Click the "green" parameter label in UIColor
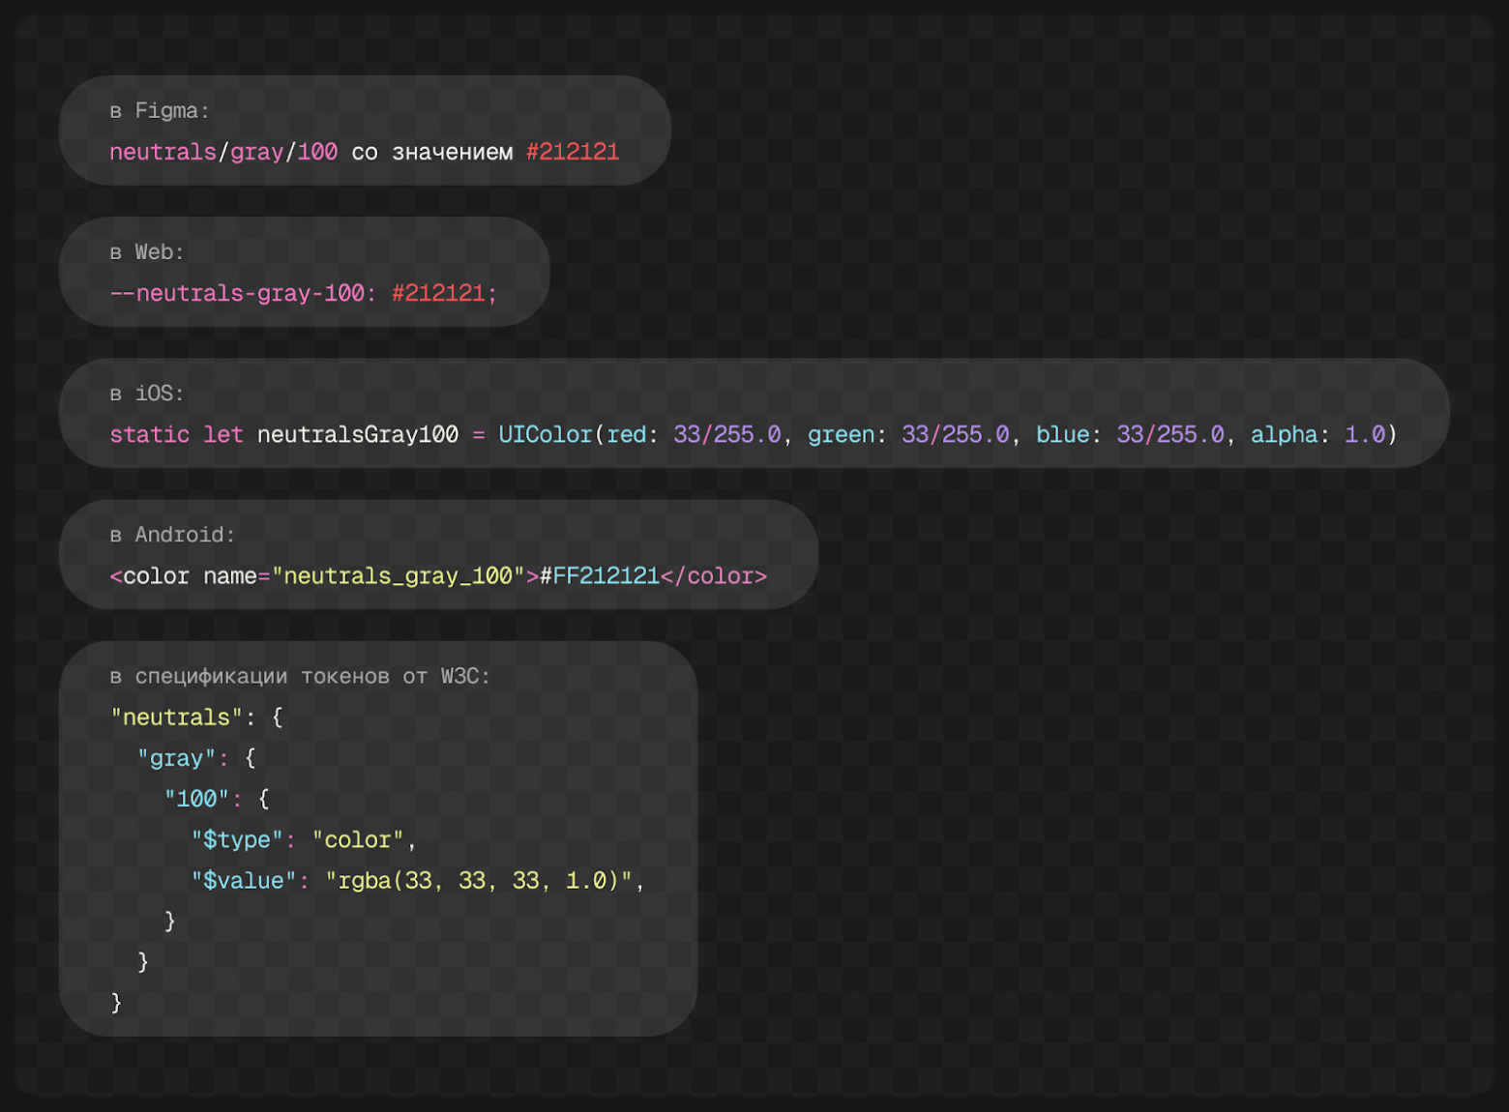 point(842,435)
